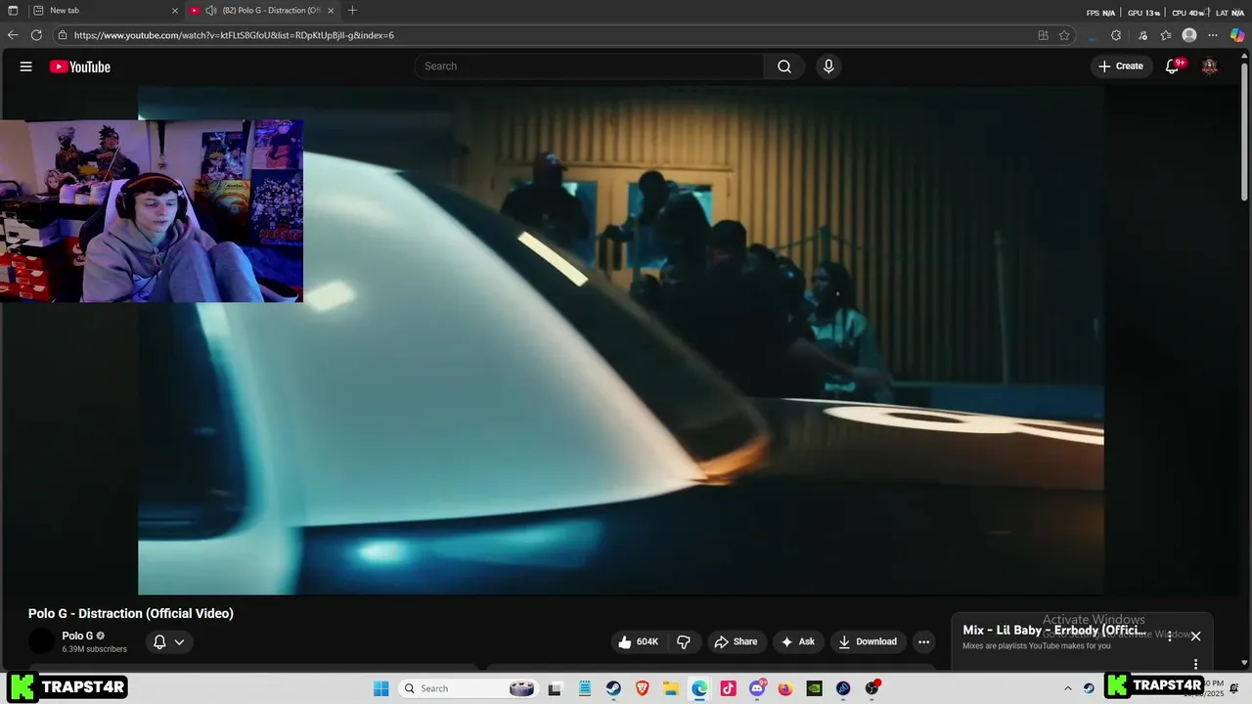This screenshot has height=704, width=1252.
Task: Open NVIDIA app from taskbar
Action: [x=814, y=688]
